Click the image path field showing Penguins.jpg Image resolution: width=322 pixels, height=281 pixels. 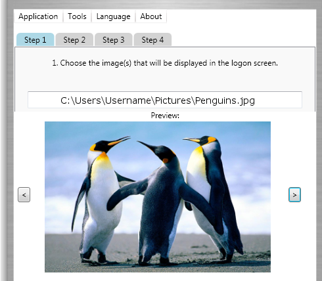(165, 100)
